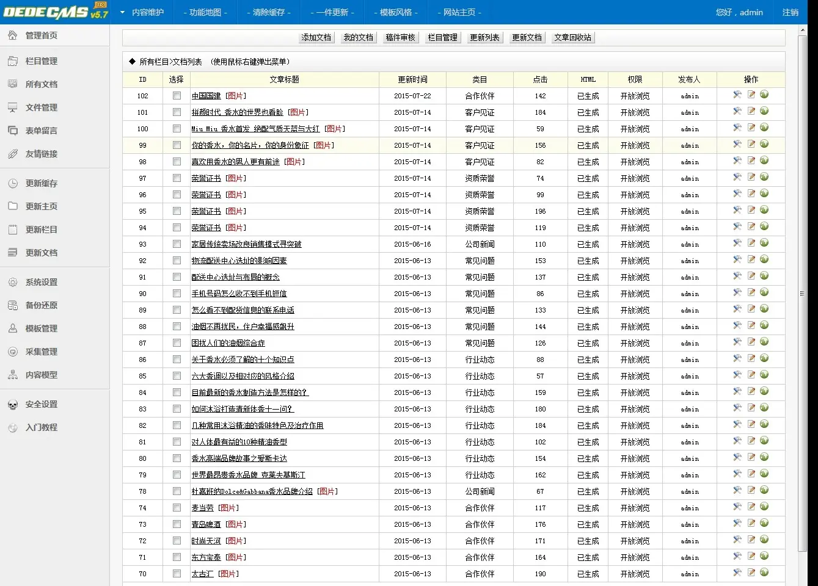
Task: Click the icon beside 入门教程 in sidebar
Action: pyautogui.click(x=12, y=427)
